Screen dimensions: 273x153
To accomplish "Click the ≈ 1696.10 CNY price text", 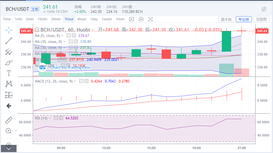I will [x=55, y=12].
